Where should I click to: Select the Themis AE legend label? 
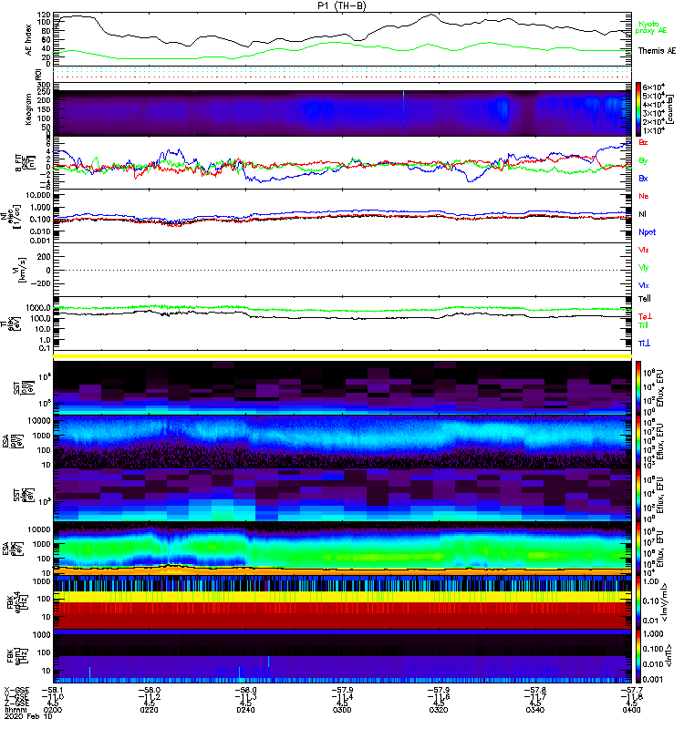pyautogui.click(x=657, y=51)
